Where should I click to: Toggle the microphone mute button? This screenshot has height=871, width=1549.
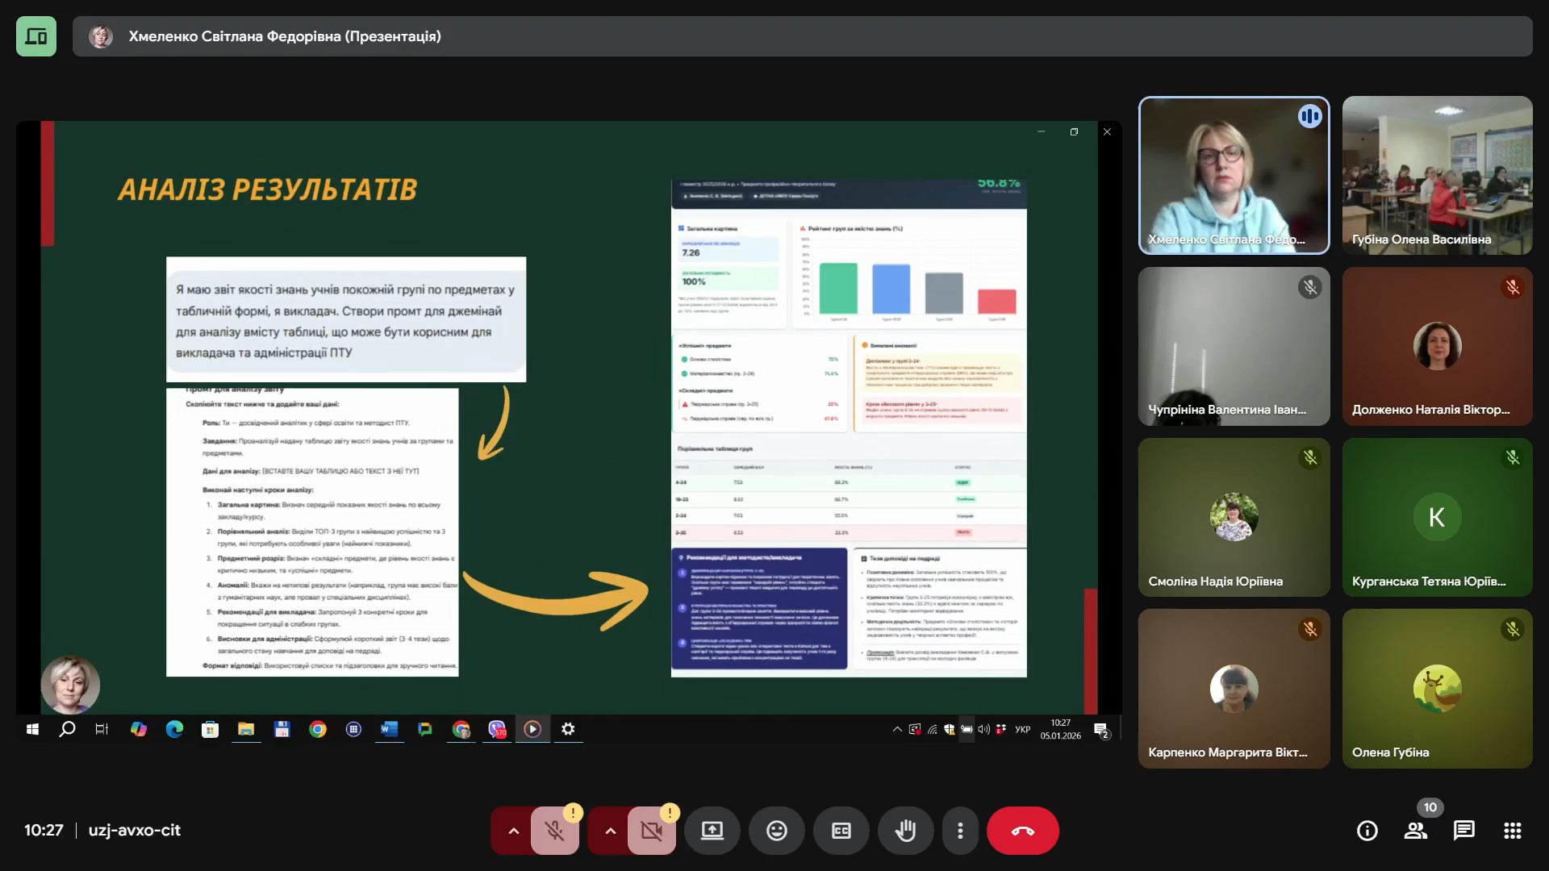pyautogui.click(x=554, y=831)
